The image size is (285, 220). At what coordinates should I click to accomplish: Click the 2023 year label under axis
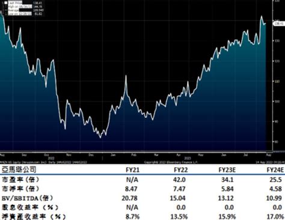[188, 158]
